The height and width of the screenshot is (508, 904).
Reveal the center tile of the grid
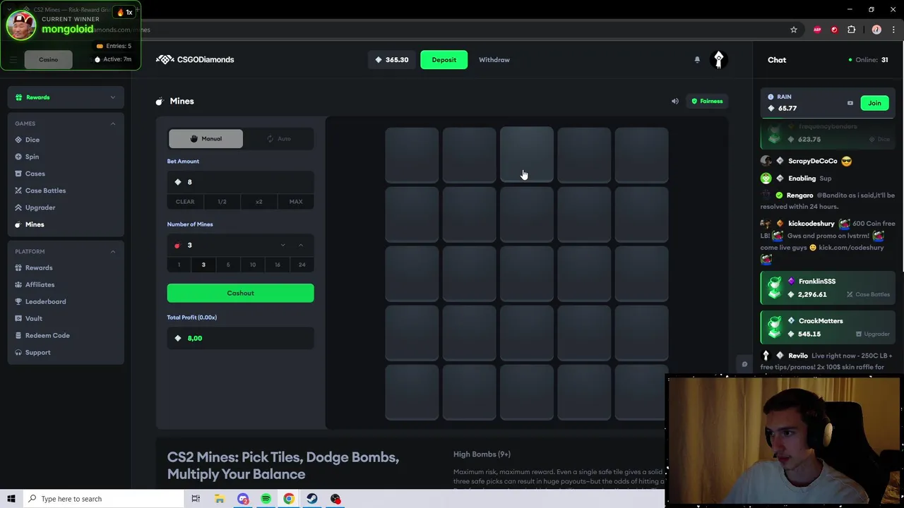click(x=527, y=274)
